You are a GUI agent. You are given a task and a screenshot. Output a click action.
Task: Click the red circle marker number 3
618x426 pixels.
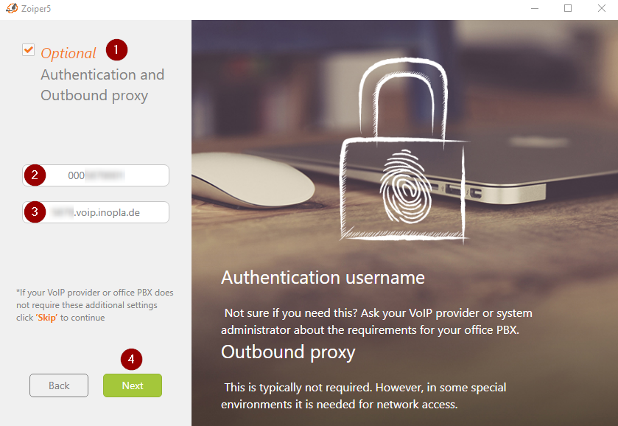click(35, 212)
